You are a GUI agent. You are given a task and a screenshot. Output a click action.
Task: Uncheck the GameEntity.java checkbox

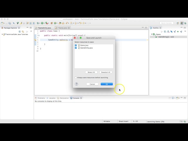tap(76, 48)
